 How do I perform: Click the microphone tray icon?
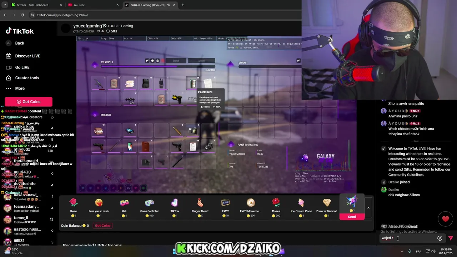[x=410, y=251]
